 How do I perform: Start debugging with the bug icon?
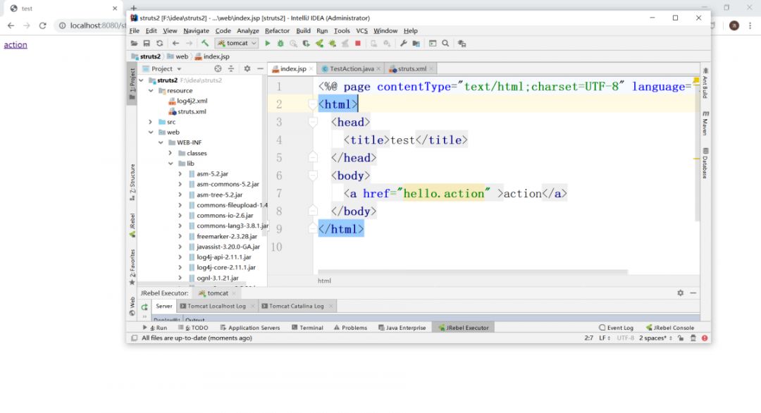(280, 43)
